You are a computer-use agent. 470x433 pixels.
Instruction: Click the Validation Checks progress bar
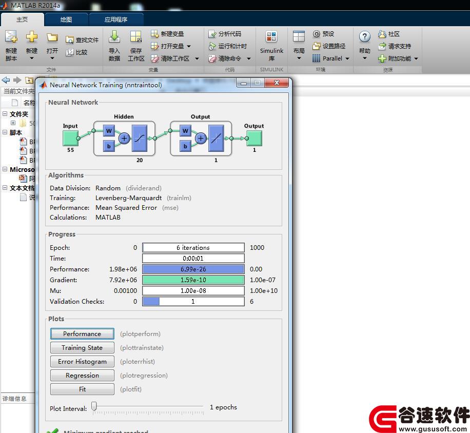pyautogui.click(x=193, y=302)
